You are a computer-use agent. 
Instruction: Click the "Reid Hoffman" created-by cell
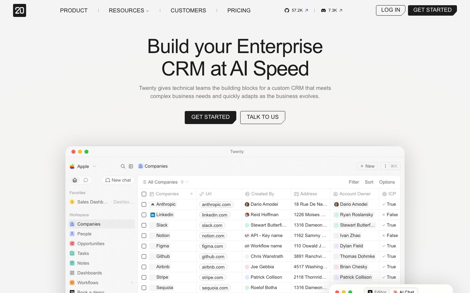coord(266,215)
